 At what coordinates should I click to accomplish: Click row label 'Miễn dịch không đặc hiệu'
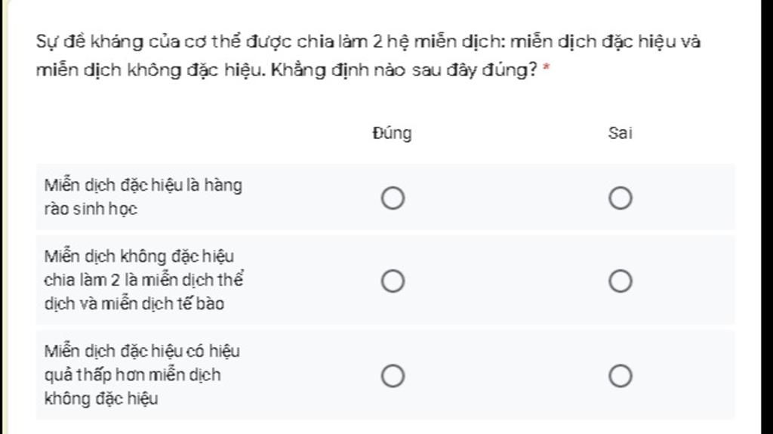139,257
